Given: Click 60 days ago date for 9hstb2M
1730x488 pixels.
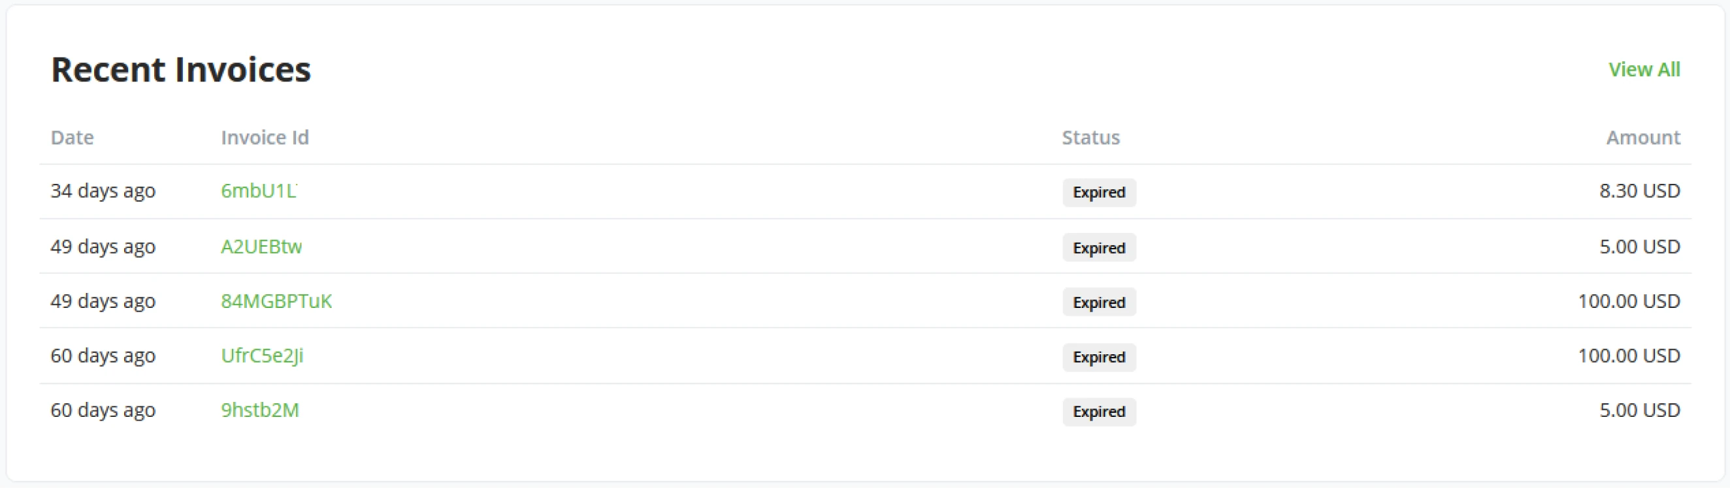Looking at the screenshot, I should [x=103, y=410].
